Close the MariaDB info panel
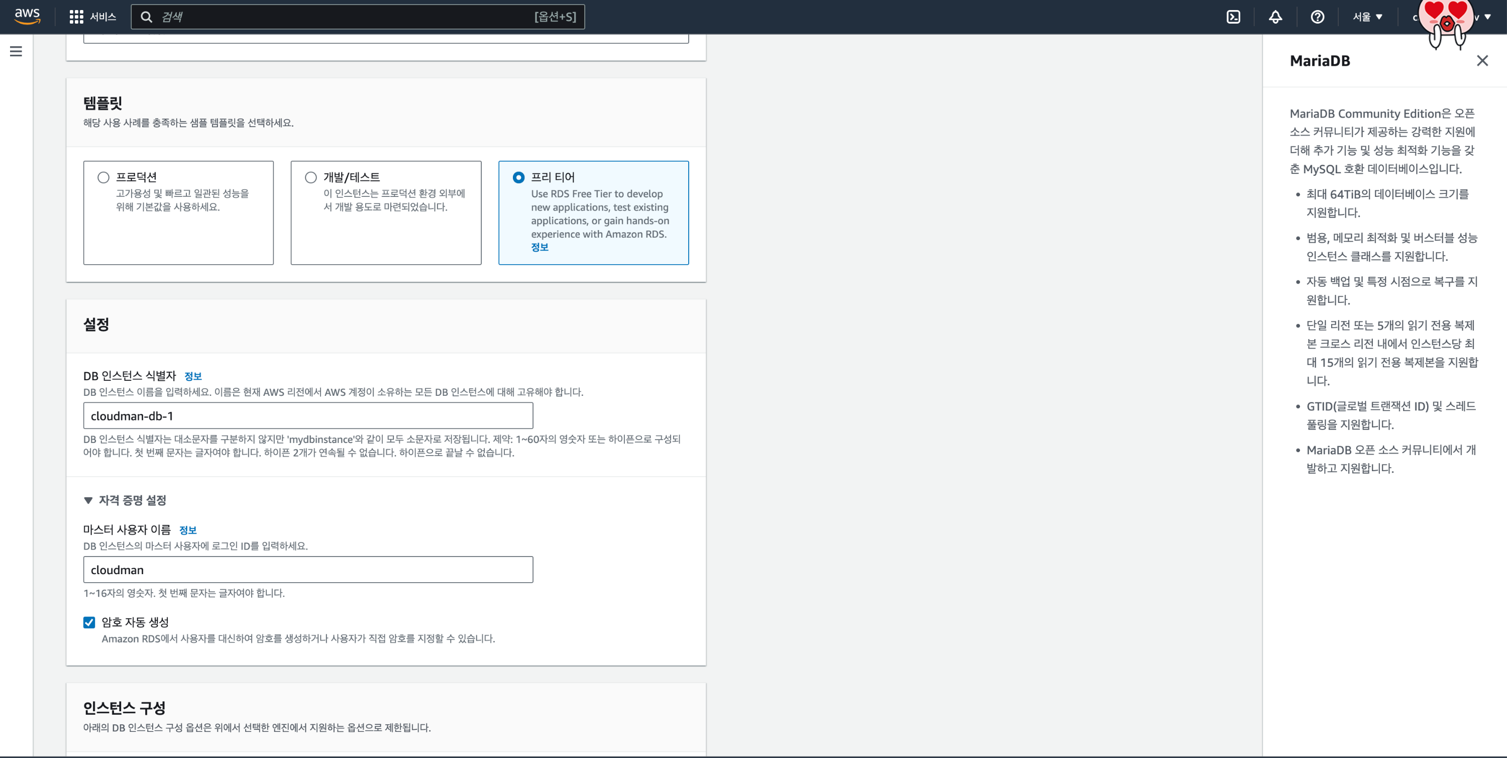Viewport: 1507px width, 758px height. (1482, 61)
